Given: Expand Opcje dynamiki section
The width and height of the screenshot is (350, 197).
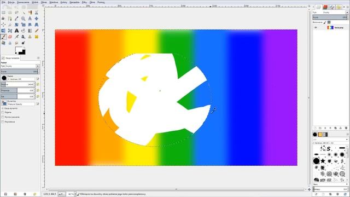Looking at the screenshot, I should click(2, 108).
